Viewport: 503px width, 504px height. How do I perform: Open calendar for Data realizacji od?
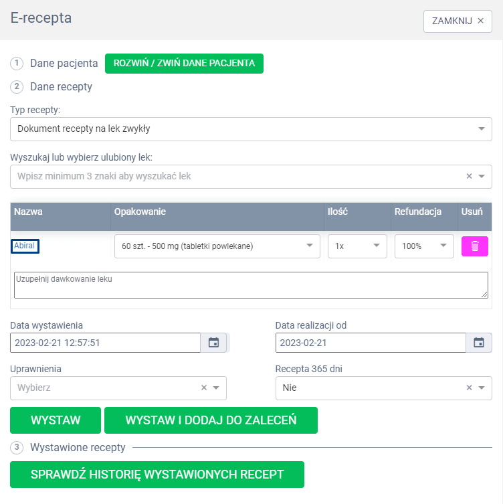tap(479, 343)
